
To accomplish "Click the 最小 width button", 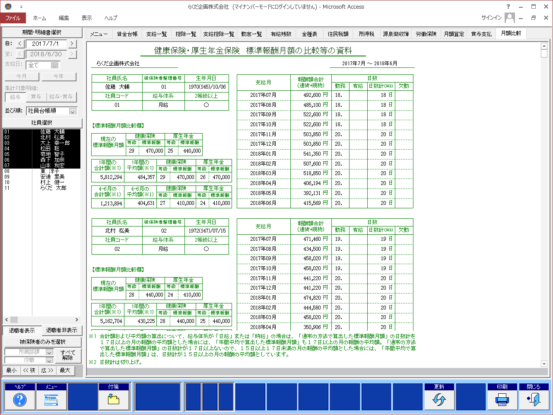I will point(12,370).
